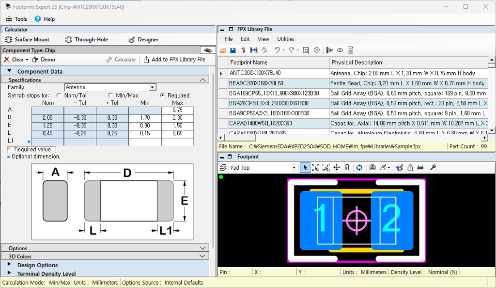Click the refresh footprint icon
This screenshot has width=496, height=288.
359,167
